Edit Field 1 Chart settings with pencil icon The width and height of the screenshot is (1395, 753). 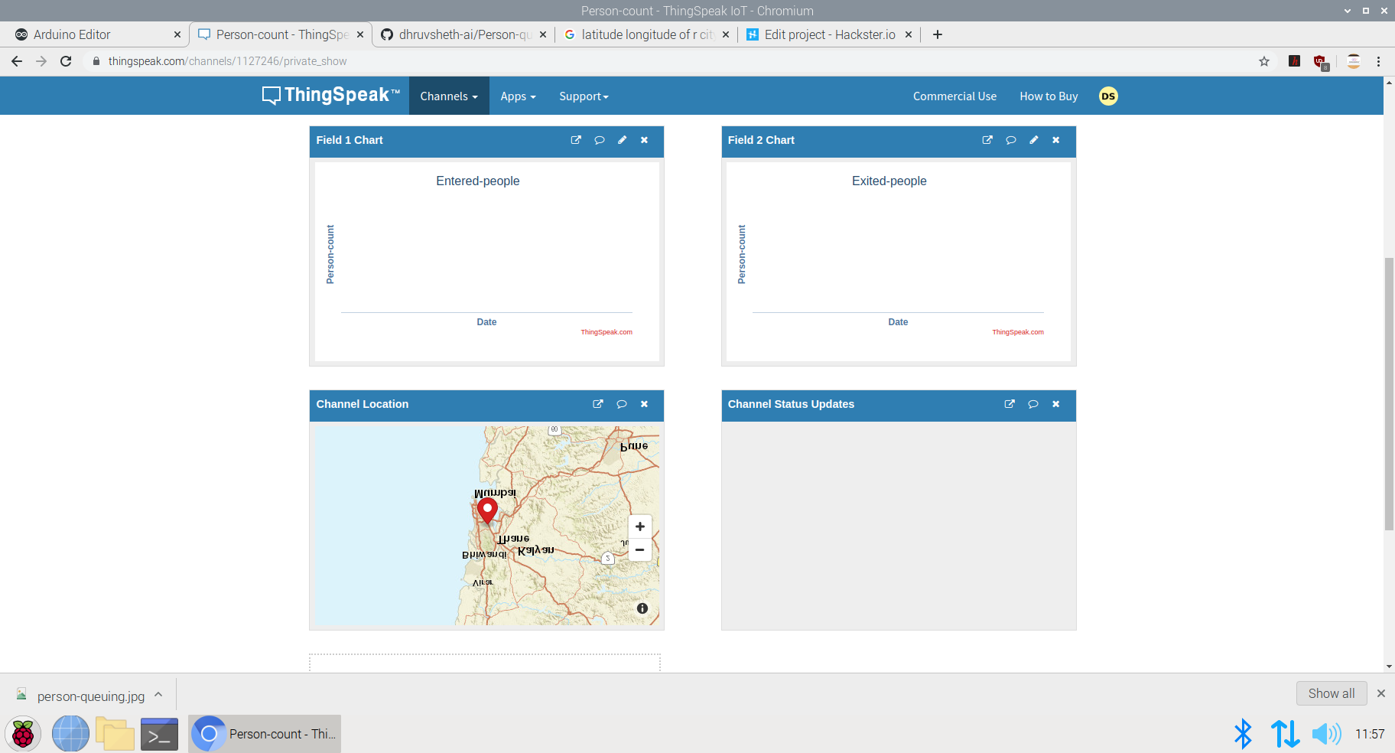(621, 140)
